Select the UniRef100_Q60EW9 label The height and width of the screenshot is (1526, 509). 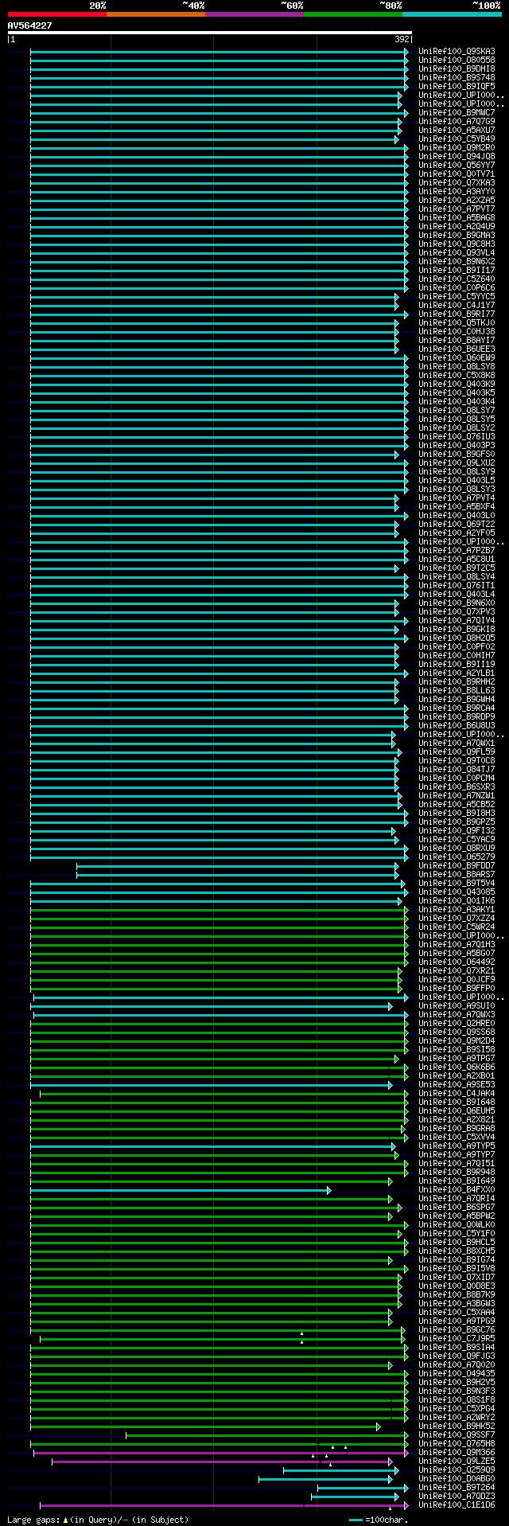pyautogui.click(x=457, y=357)
